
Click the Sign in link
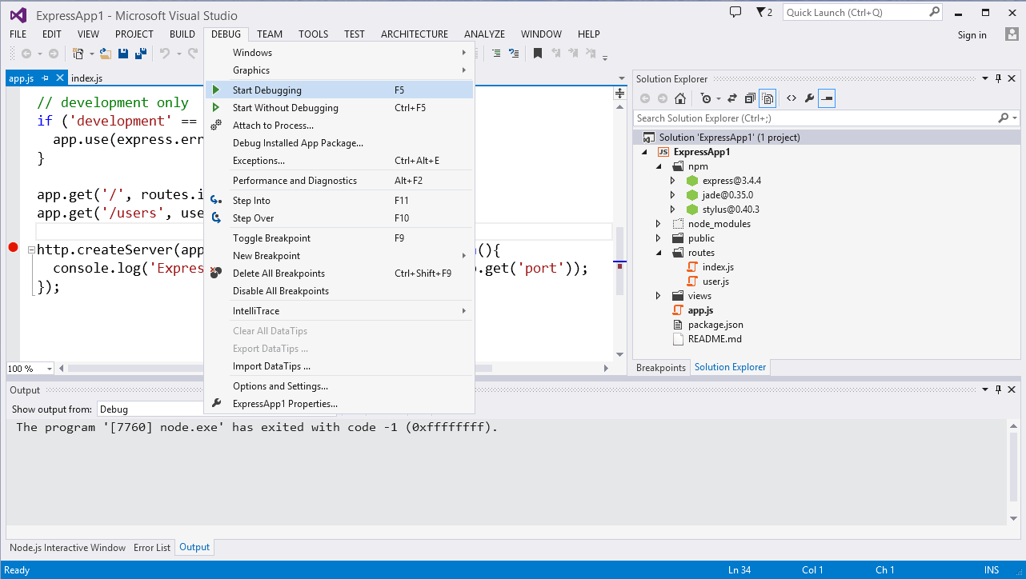[x=972, y=35]
